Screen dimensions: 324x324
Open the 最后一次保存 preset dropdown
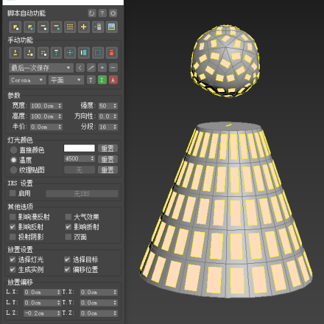(41, 68)
